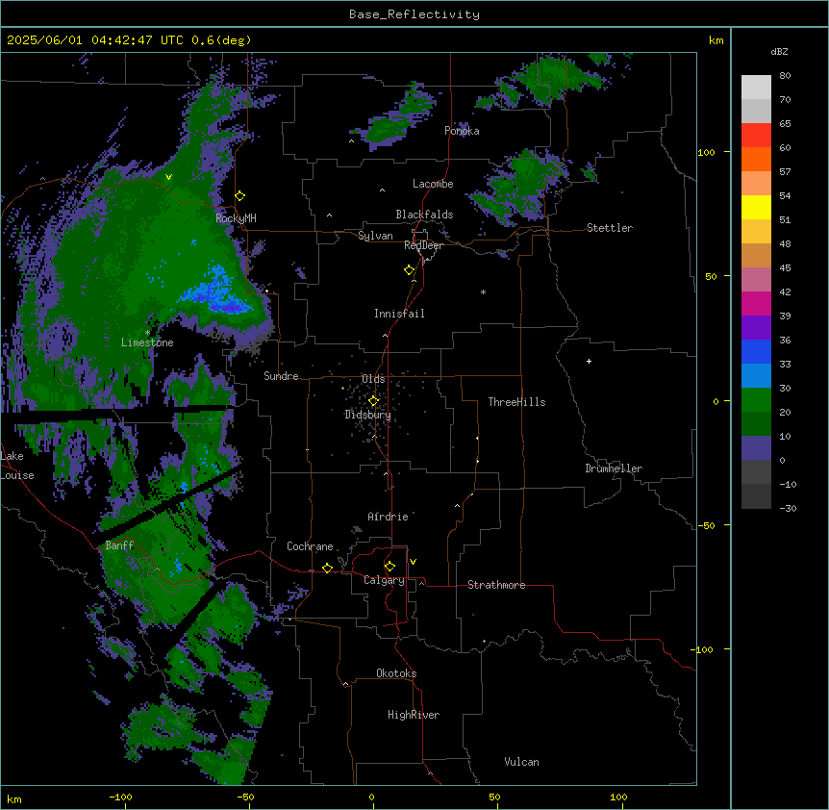Click the white plus marker north of Drumheller

tap(589, 361)
